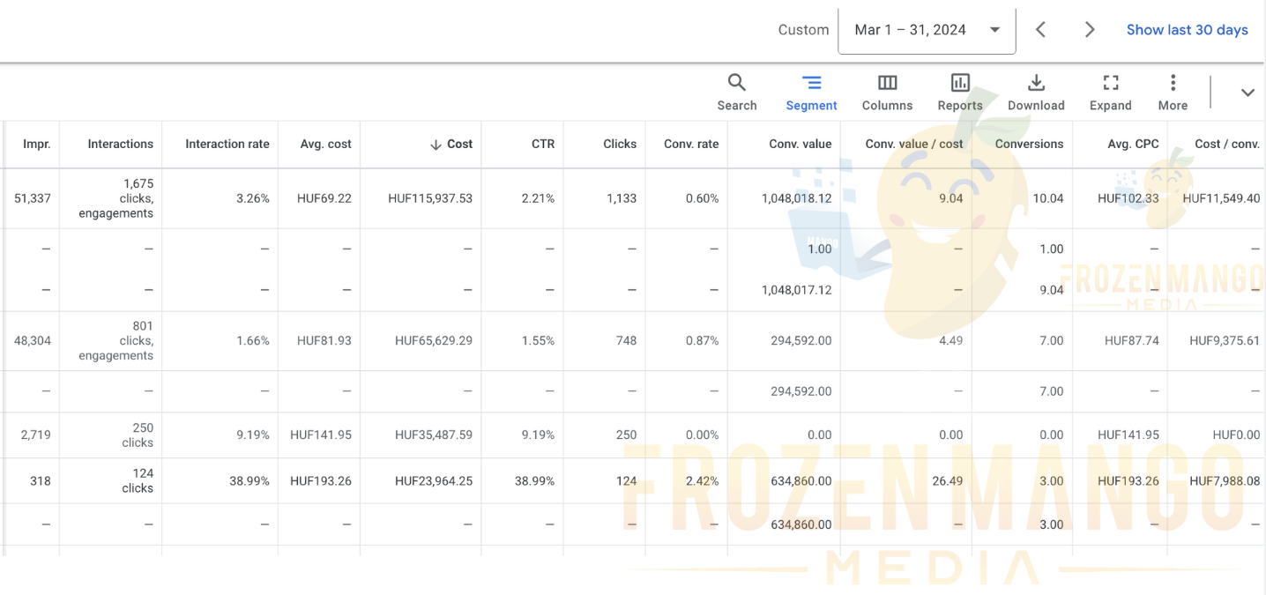Open the Reports icon

tap(960, 93)
